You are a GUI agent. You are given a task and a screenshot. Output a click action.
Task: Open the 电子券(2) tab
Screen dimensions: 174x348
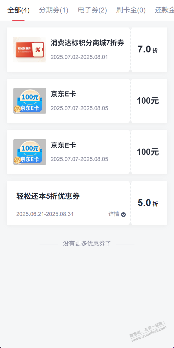(92, 10)
